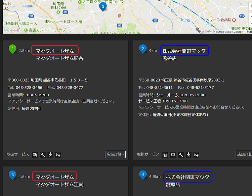This screenshot has width=252, height=196.
Task: Click the マツダオートザム熊谷 store name
Action: pos(59,58)
